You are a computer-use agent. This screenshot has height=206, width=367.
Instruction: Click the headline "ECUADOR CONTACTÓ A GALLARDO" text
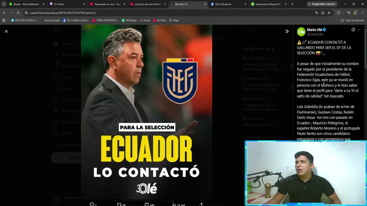324,47
